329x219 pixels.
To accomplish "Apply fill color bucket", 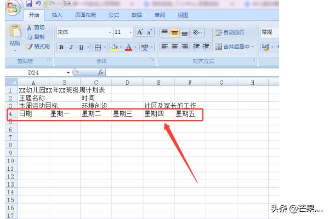I will pos(115,48).
